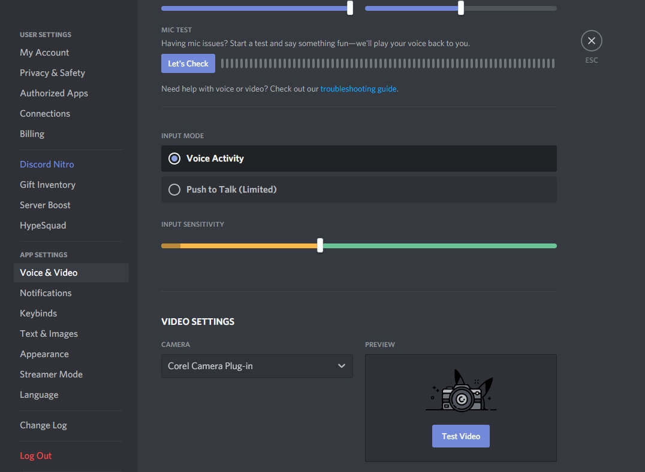
Task: Click the Test Video button
Action: pos(461,436)
